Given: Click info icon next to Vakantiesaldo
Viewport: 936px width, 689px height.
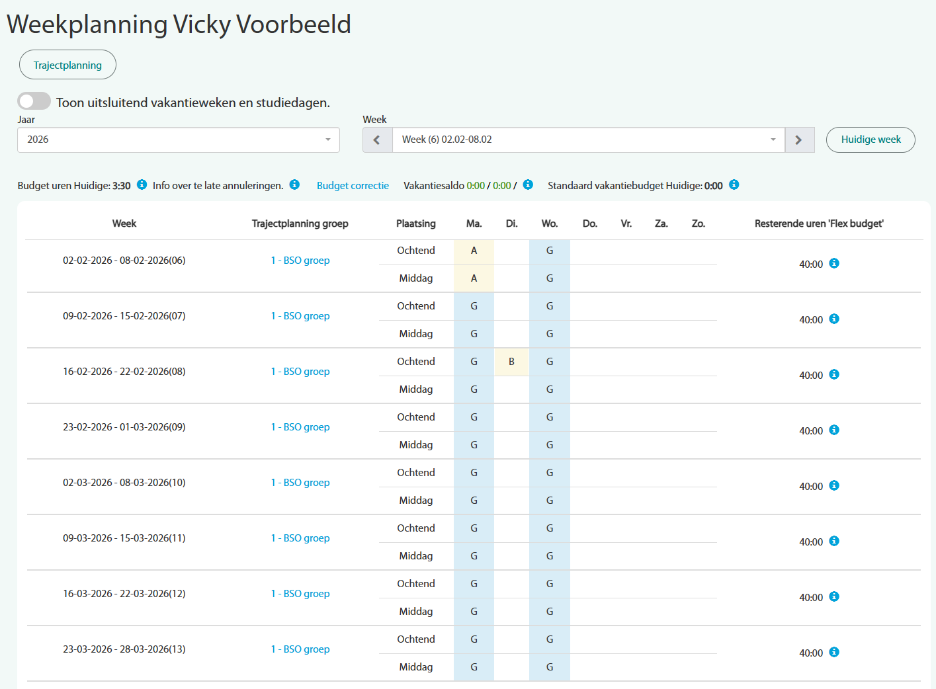Looking at the screenshot, I should coord(528,185).
